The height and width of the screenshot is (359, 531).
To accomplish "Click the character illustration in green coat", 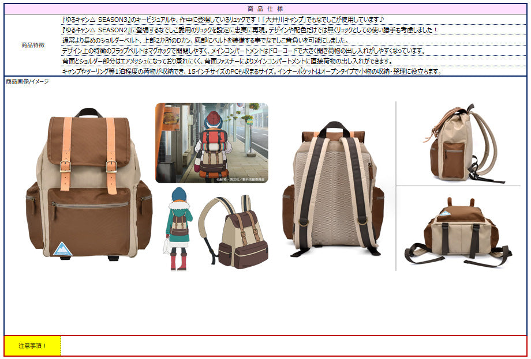I will tap(179, 228).
